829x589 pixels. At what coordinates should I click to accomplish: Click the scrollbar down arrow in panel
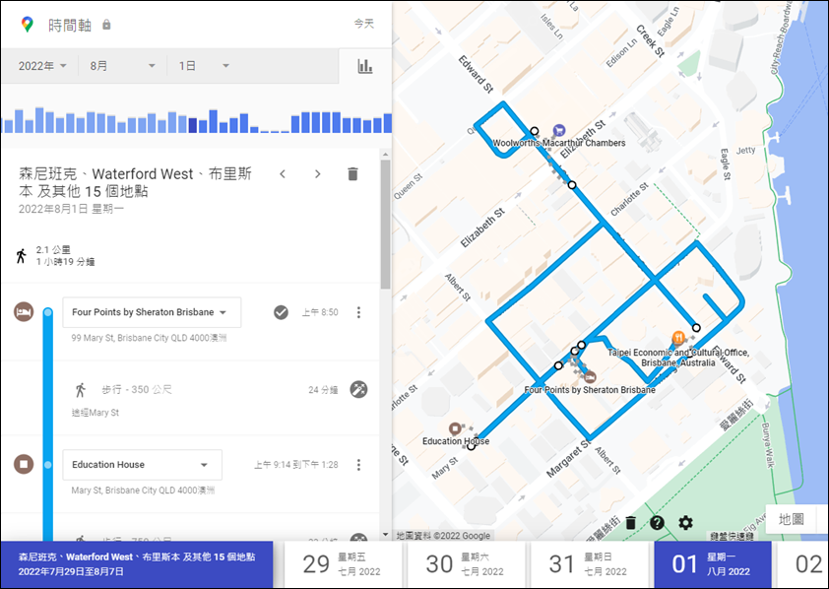coord(385,535)
